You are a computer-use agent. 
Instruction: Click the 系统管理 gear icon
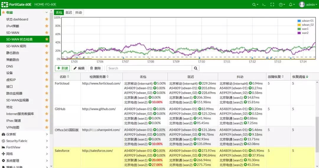3,161
